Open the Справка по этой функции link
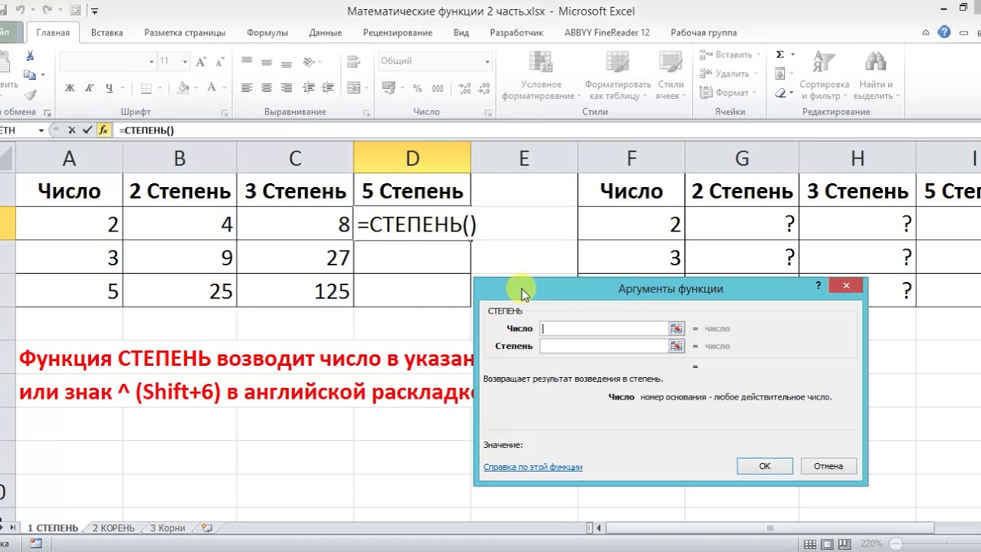Viewport: 981px width, 552px height. coord(533,467)
